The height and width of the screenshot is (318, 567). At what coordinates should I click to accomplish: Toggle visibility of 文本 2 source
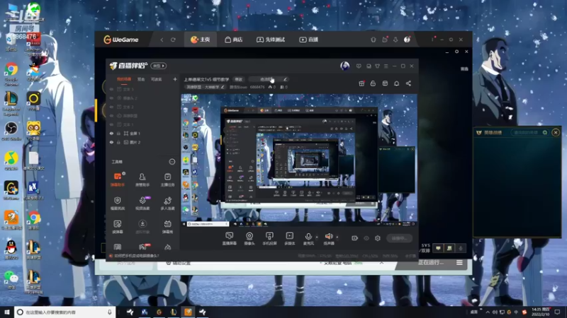pos(111,107)
